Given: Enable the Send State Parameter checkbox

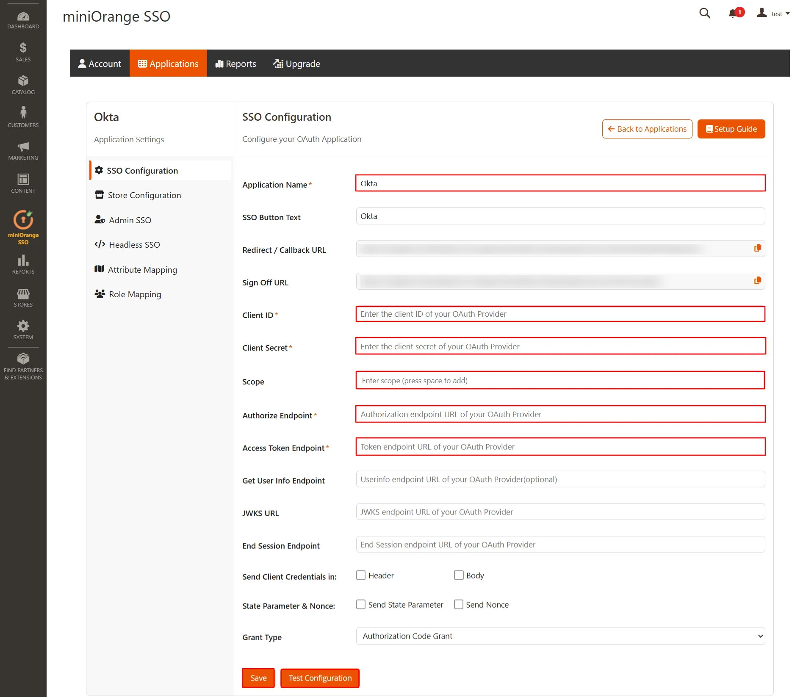Looking at the screenshot, I should pos(361,604).
